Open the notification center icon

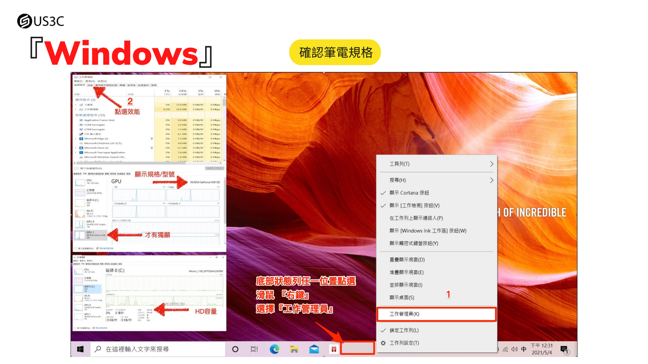click(564, 349)
